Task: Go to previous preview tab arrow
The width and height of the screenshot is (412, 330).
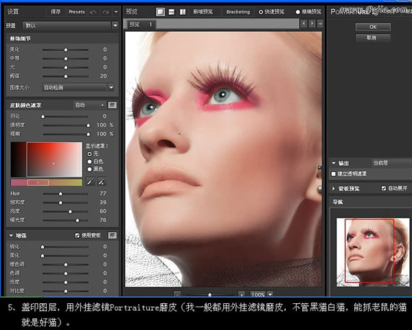Action: click(x=304, y=23)
